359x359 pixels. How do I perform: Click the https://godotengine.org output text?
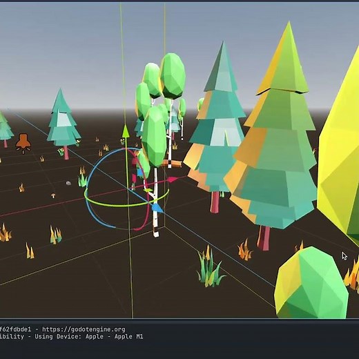coord(84,329)
